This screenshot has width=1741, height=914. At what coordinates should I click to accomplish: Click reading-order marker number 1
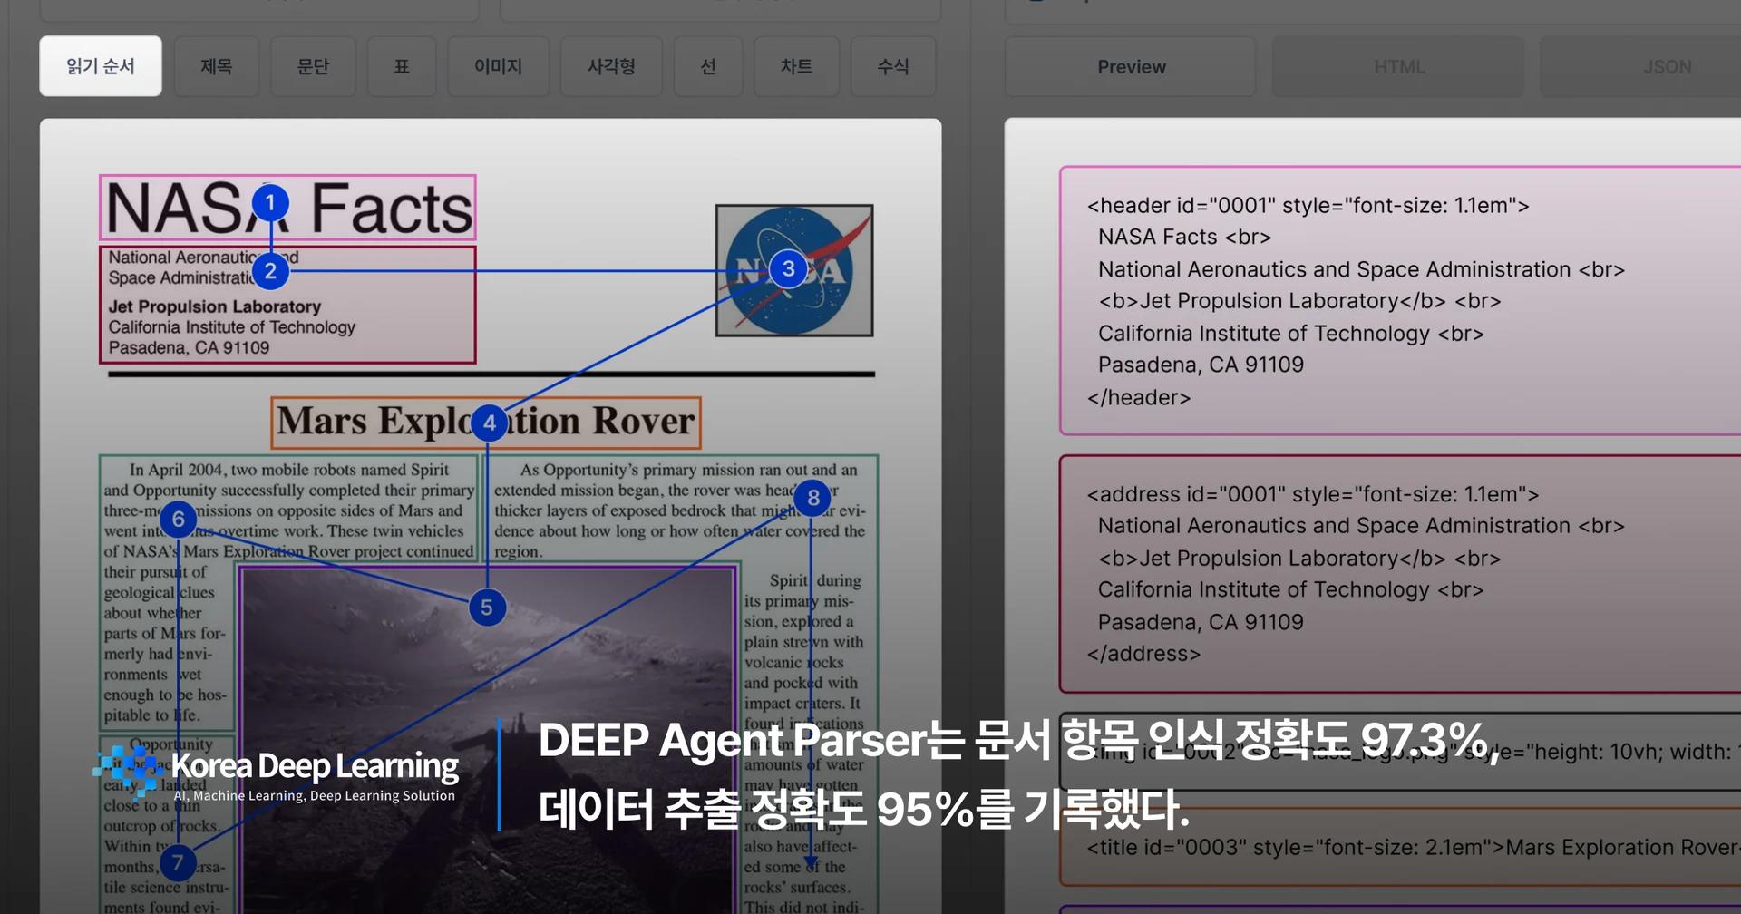tap(269, 203)
